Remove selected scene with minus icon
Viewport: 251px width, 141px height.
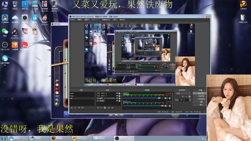[x=75, y=108]
